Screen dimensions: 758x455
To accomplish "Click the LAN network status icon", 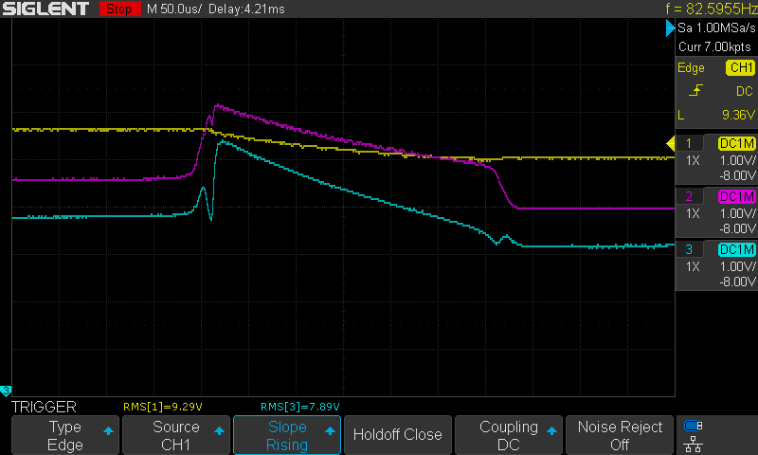I will click(x=694, y=444).
